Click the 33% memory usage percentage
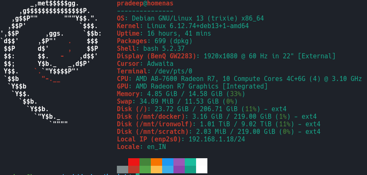This screenshot has width=367, height=175. 235,94
